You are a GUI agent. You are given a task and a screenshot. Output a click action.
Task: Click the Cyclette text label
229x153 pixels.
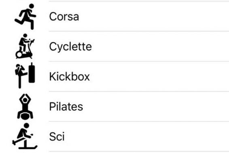point(70,47)
